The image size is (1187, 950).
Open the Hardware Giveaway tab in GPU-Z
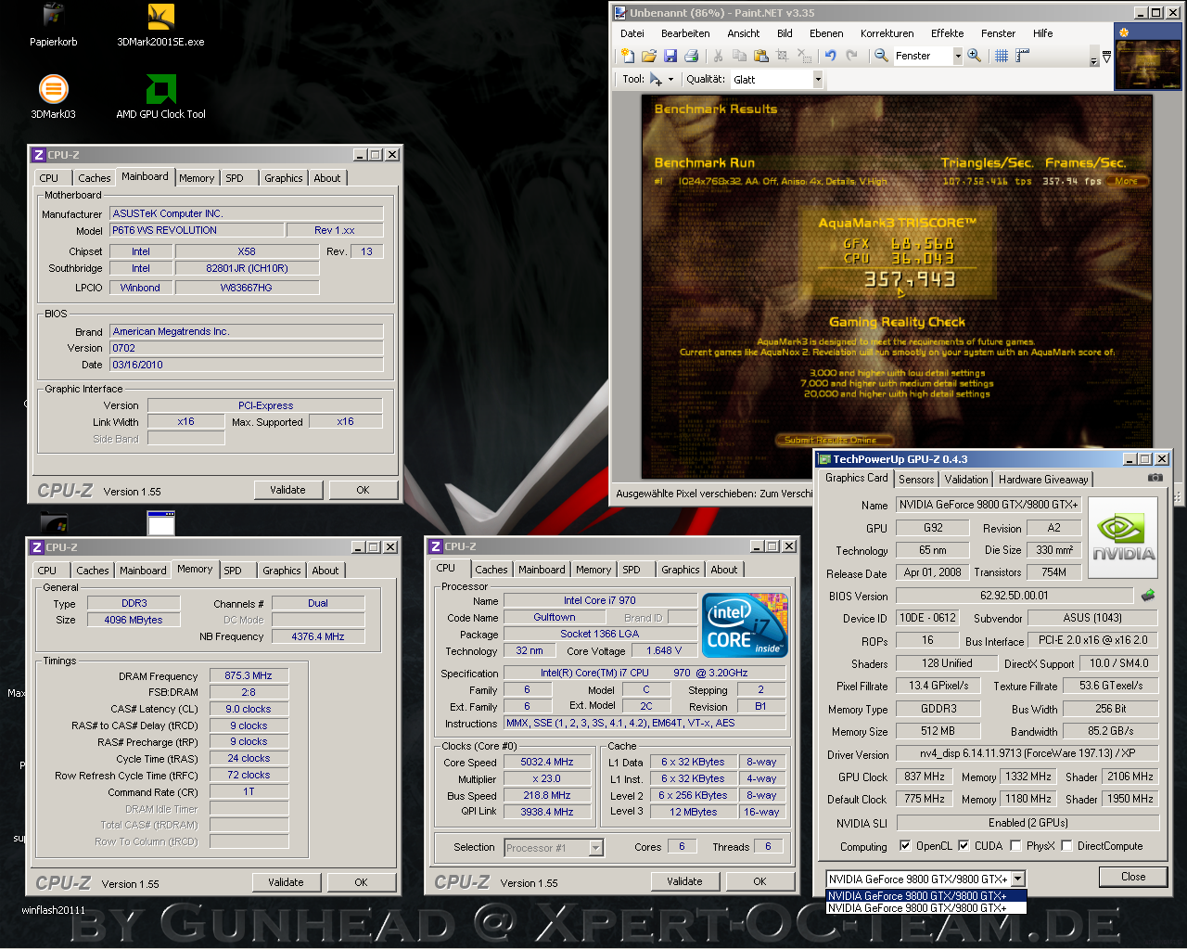pos(1043,480)
